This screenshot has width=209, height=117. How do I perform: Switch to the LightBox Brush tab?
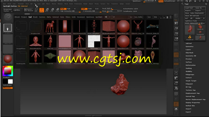[35, 17]
